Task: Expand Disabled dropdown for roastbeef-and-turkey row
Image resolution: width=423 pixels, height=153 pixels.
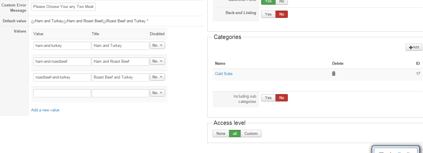Action: pos(157,77)
